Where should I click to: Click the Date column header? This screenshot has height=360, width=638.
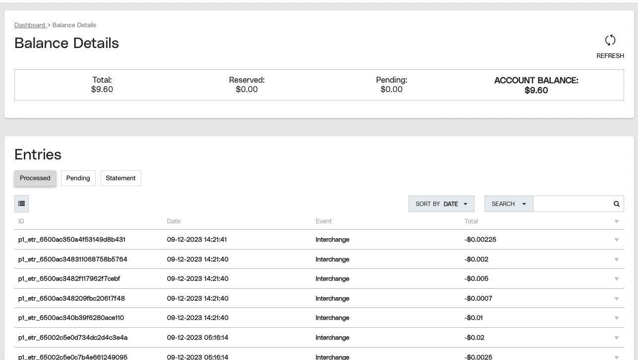[x=174, y=221]
